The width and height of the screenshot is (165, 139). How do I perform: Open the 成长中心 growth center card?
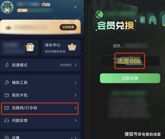coord(61,48)
